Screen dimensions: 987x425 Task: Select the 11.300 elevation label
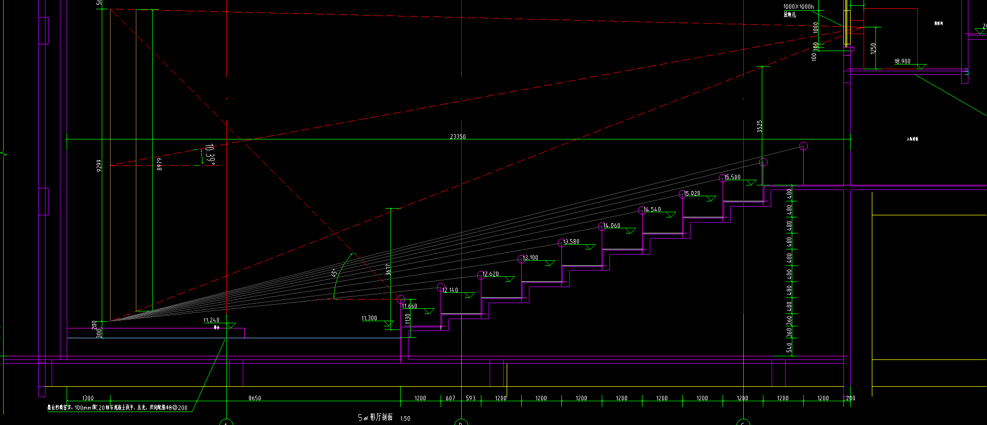(369, 318)
